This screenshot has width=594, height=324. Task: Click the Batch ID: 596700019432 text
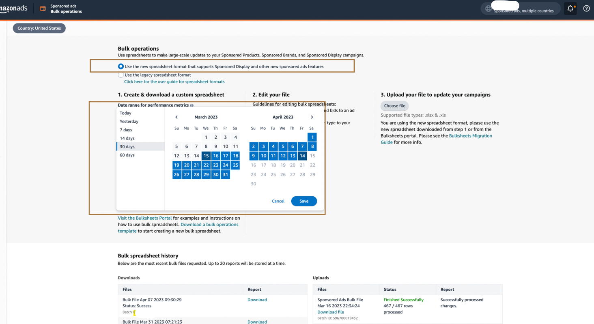338,318
